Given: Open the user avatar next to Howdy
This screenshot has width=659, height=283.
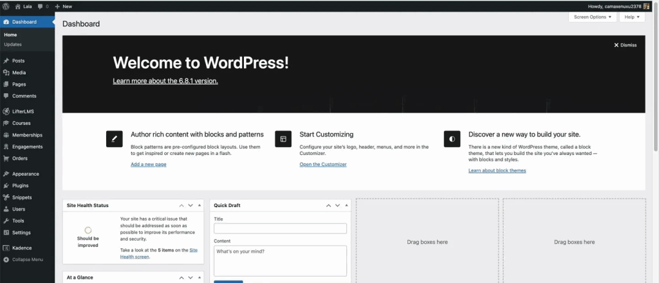Looking at the screenshot, I should pyautogui.click(x=646, y=6).
